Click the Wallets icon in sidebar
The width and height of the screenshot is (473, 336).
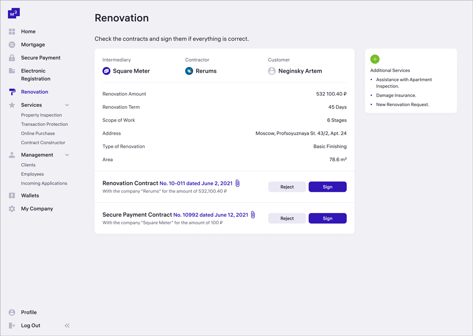click(12, 196)
